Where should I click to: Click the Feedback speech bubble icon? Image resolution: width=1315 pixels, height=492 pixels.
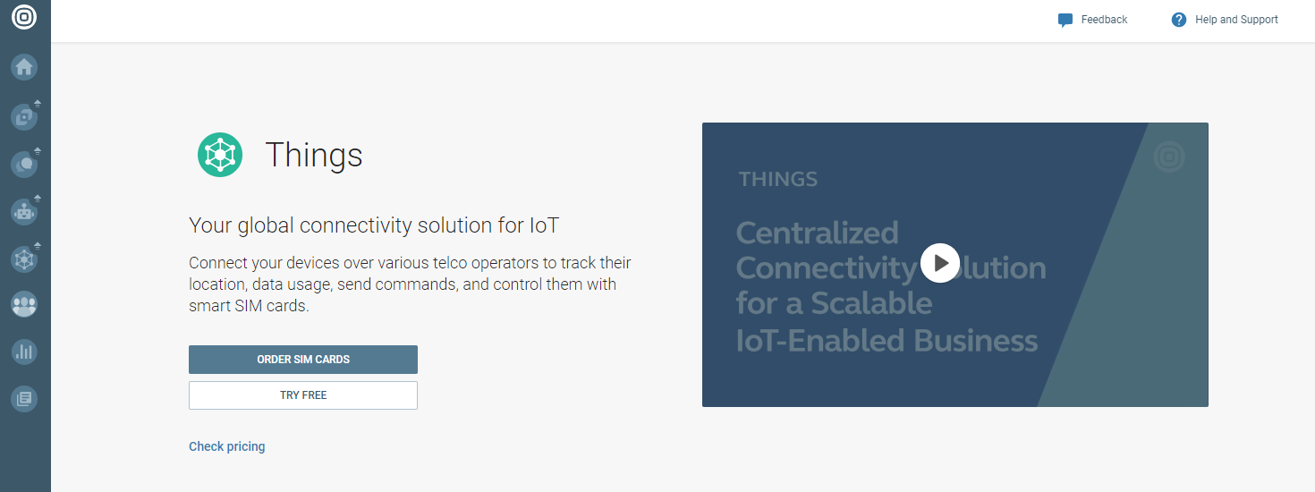point(1065,20)
